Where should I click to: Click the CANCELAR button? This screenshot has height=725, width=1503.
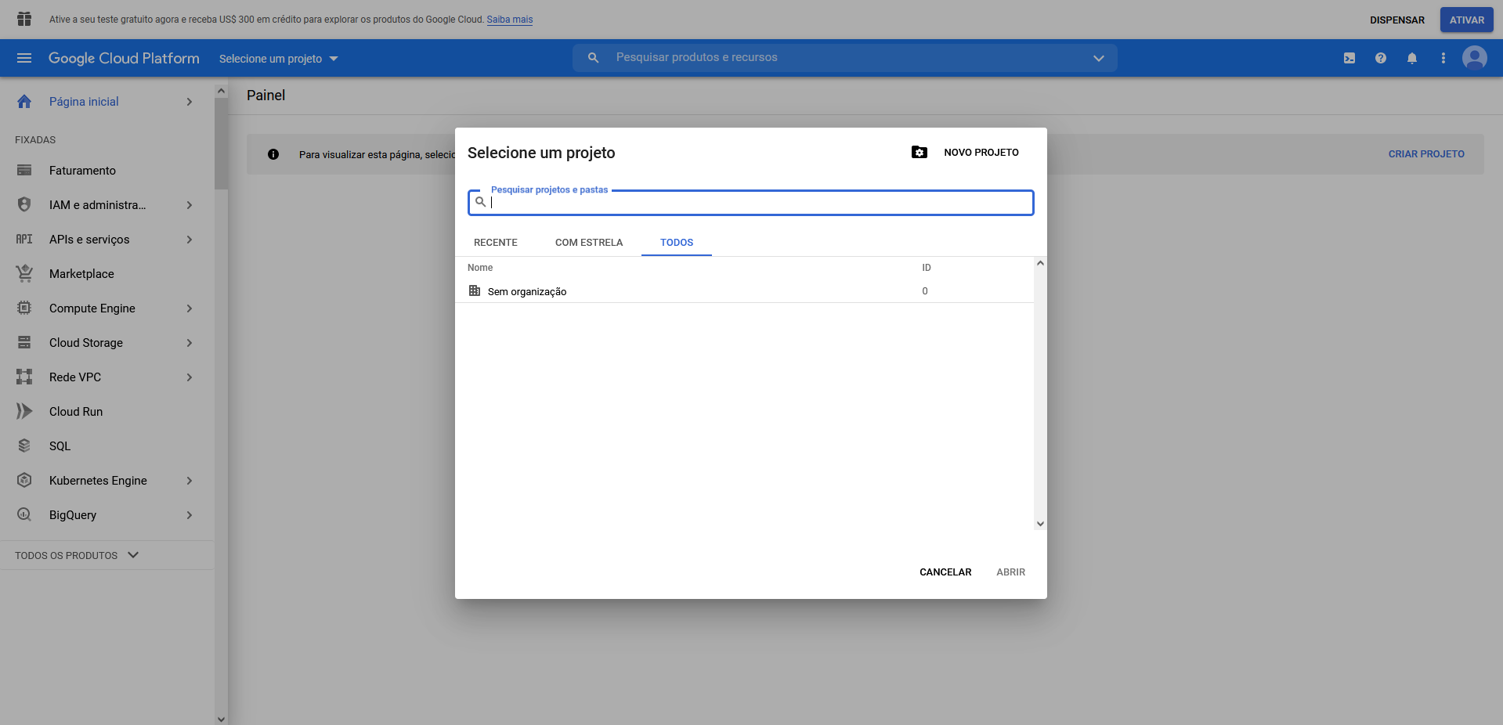pos(945,572)
